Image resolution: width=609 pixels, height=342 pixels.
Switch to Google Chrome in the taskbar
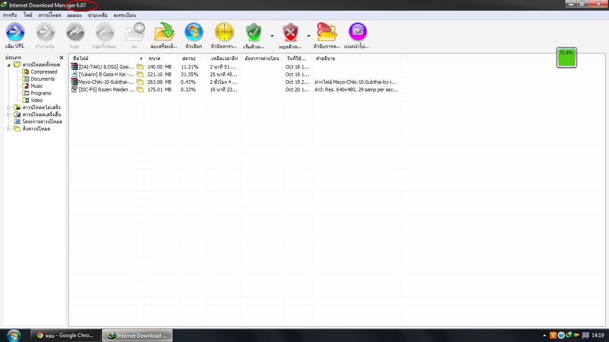(x=66, y=335)
